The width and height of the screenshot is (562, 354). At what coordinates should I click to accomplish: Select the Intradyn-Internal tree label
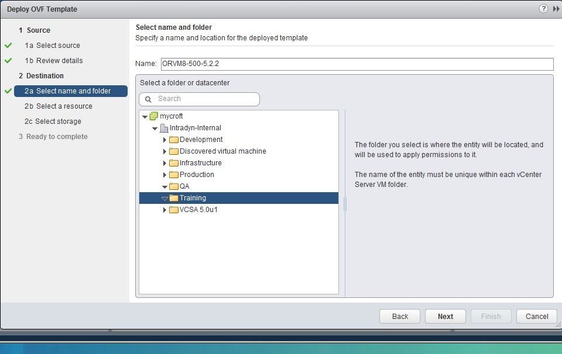196,128
